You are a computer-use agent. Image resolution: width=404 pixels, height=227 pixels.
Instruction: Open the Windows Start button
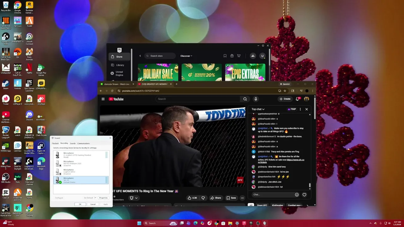(x=139, y=223)
